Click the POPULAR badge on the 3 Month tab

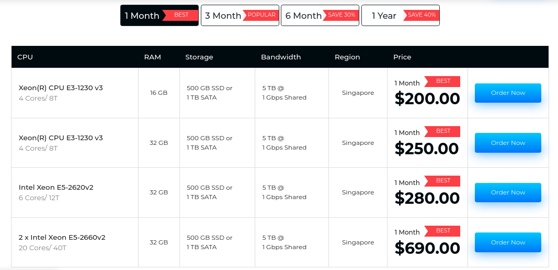pos(261,15)
